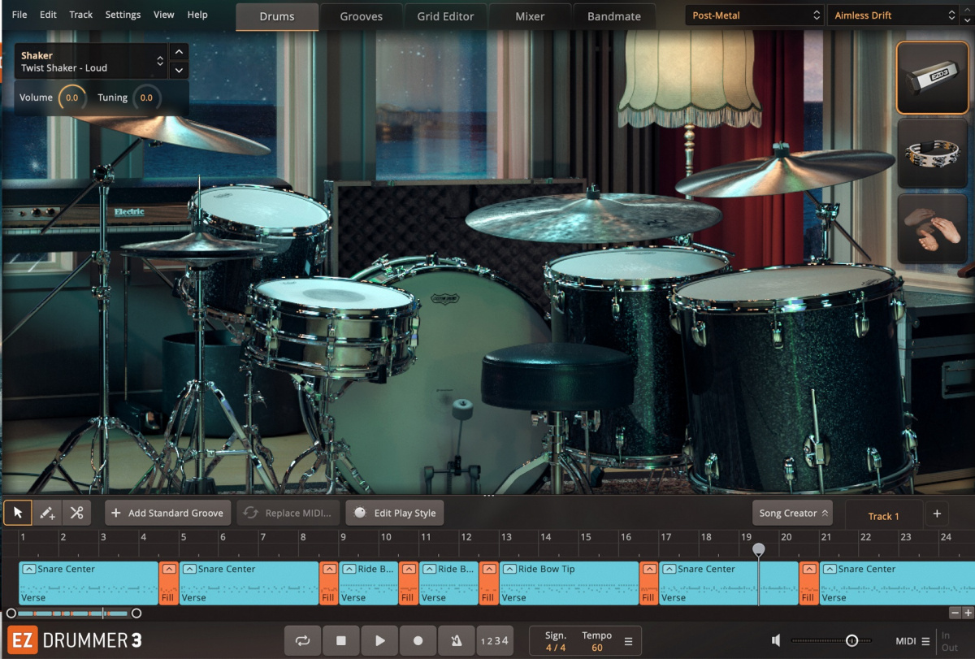The height and width of the screenshot is (659, 975).
Task: Enable loop playback
Action: tap(302, 640)
